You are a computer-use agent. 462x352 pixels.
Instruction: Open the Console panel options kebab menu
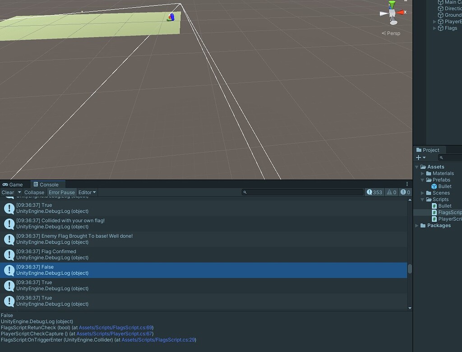(407, 183)
